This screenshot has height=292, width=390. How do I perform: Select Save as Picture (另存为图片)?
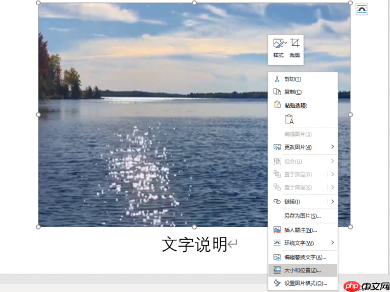point(303,216)
